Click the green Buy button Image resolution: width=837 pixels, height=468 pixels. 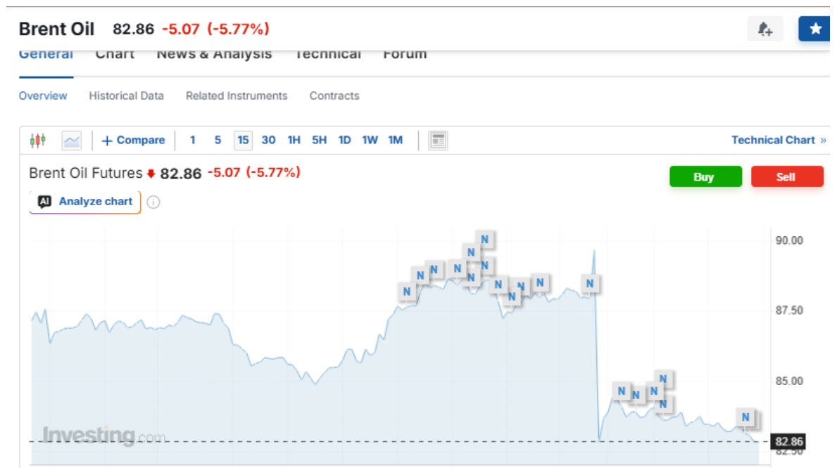click(705, 176)
